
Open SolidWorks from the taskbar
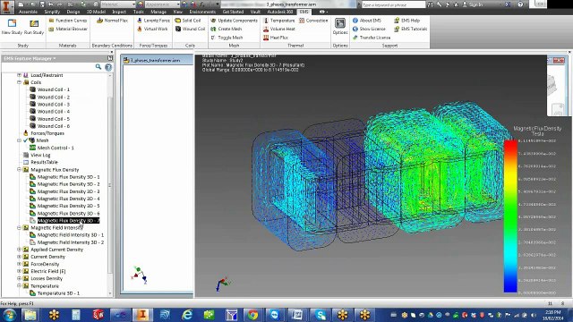point(98,314)
